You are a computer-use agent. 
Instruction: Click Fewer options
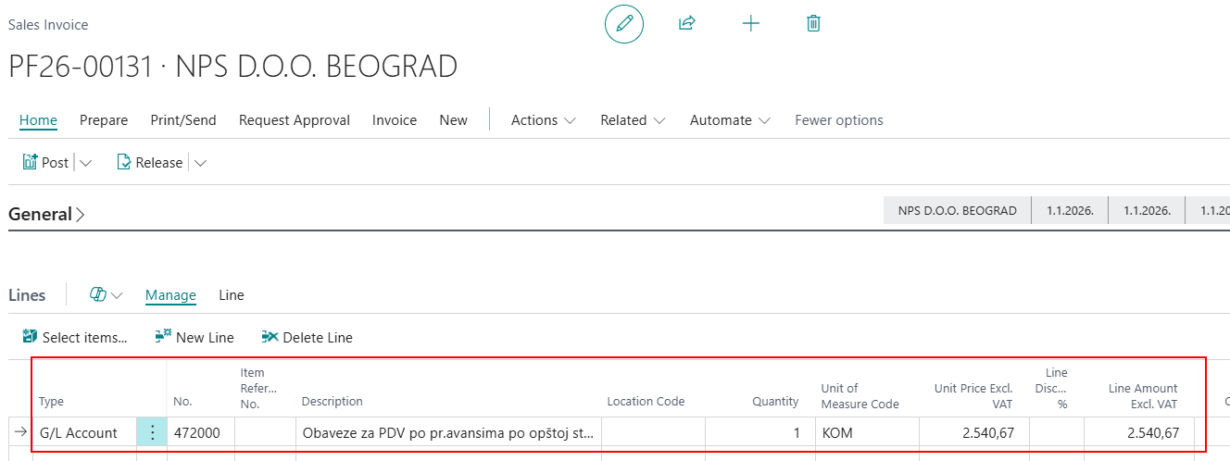pos(839,120)
